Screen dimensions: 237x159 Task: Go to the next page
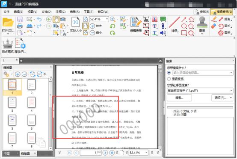pos(105,153)
